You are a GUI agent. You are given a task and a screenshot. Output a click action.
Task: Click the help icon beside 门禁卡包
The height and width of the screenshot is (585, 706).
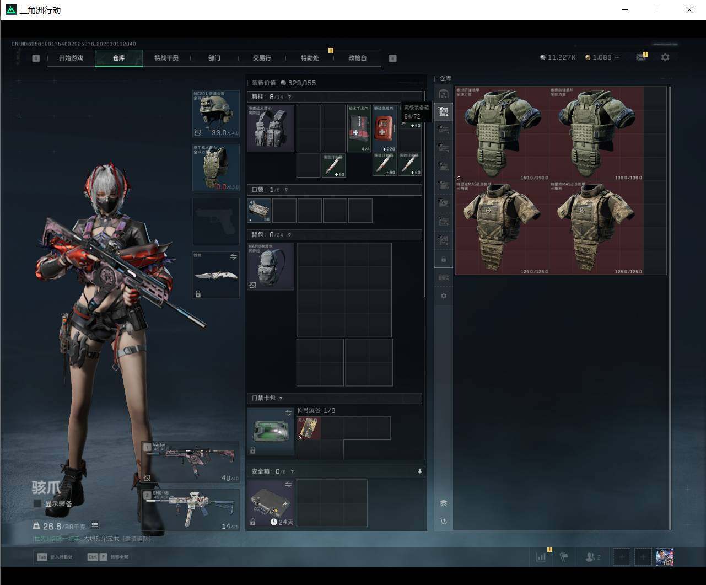281,398
